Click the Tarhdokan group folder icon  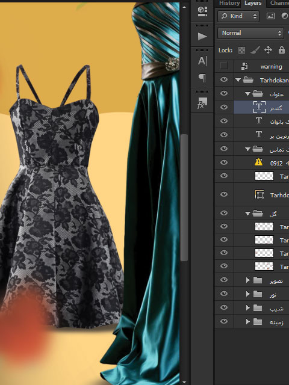pyautogui.click(x=248, y=80)
